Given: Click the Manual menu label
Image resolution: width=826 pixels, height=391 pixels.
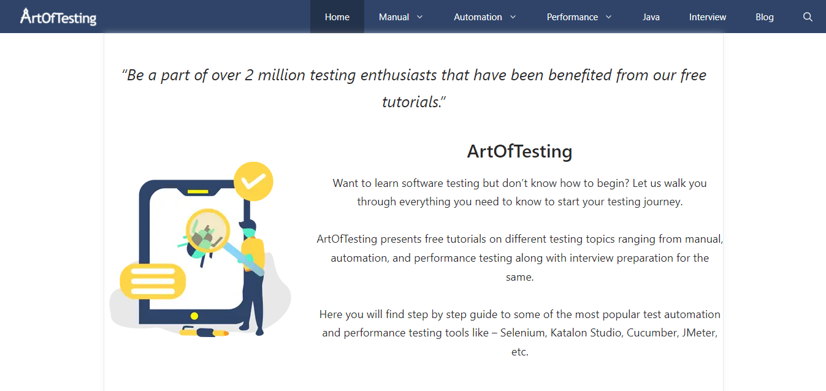Looking at the screenshot, I should click(x=394, y=17).
